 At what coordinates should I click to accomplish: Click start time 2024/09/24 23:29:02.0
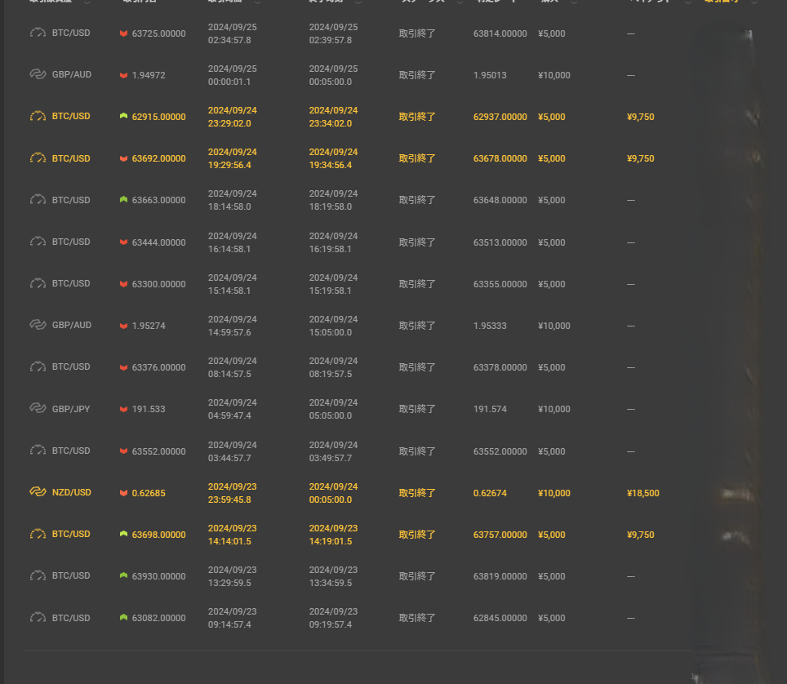point(232,117)
